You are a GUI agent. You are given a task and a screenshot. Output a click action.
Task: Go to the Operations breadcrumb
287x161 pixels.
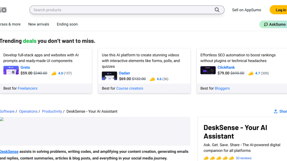(28, 112)
